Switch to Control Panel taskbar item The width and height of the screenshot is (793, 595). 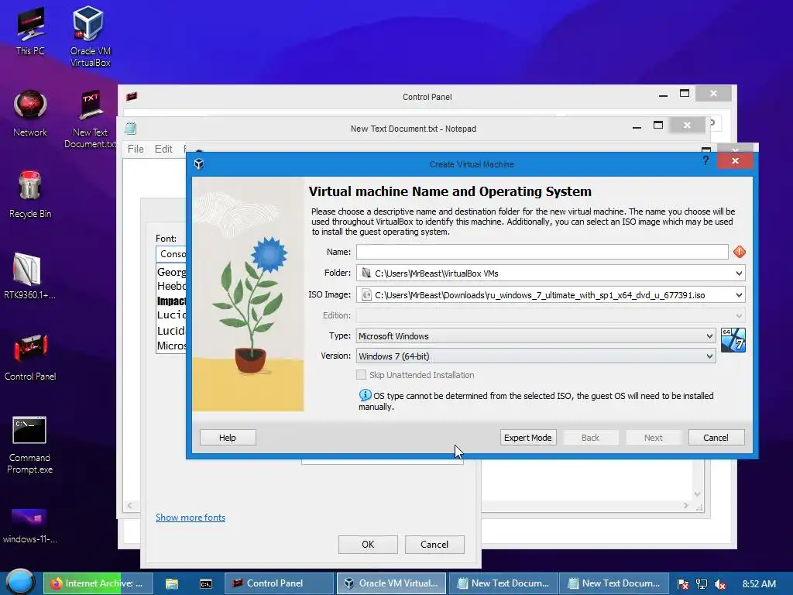pos(279,583)
